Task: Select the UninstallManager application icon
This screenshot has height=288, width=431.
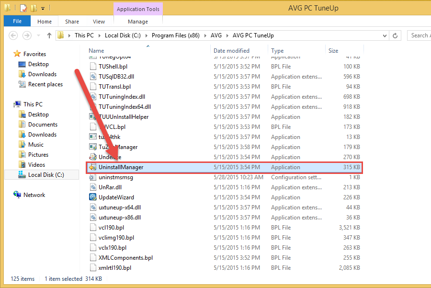Action: click(x=93, y=167)
